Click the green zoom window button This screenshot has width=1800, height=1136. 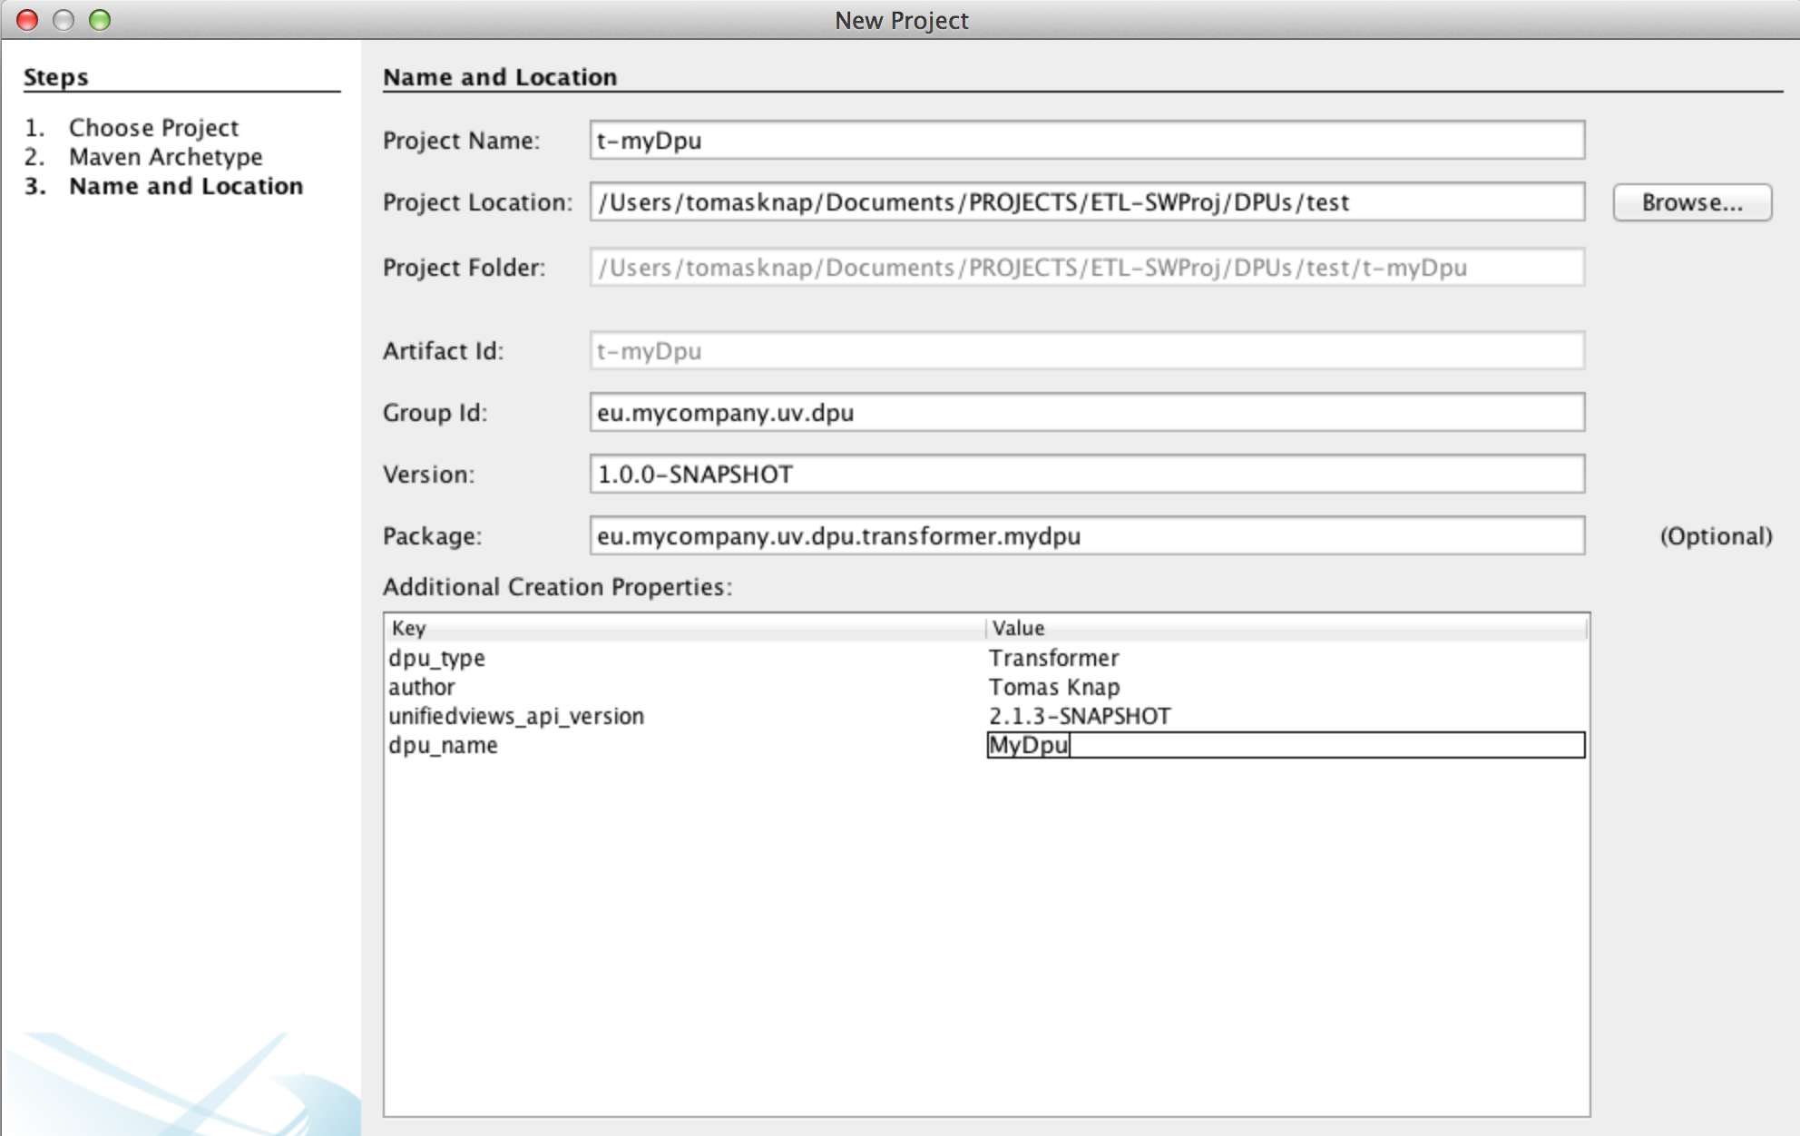pyautogui.click(x=100, y=19)
